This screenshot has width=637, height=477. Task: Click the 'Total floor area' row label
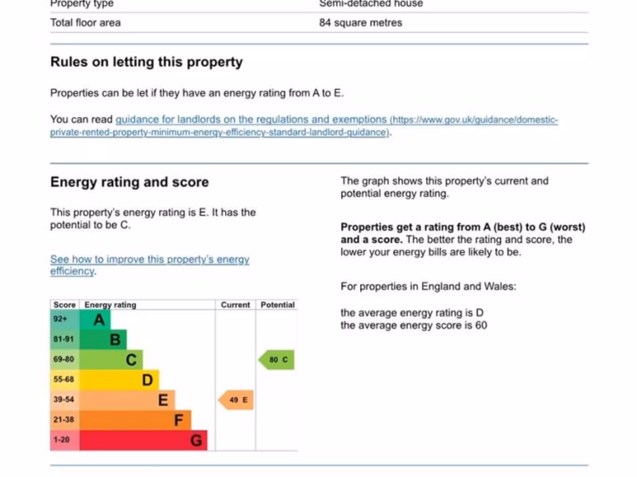[x=85, y=23]
